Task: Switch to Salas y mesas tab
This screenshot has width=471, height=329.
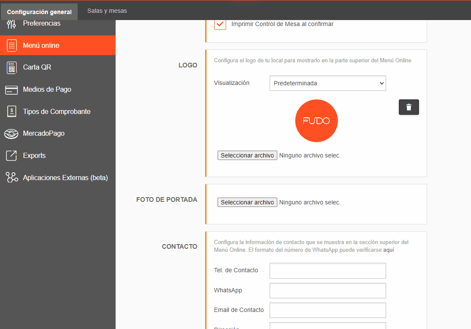Action: (x=107, y=11)
